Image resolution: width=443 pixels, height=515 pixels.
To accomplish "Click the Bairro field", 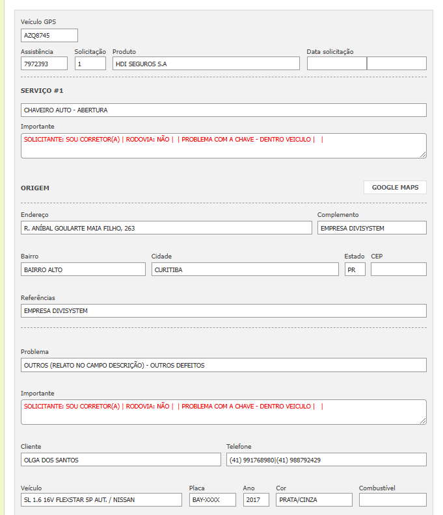I will click(x=83, y=270).
